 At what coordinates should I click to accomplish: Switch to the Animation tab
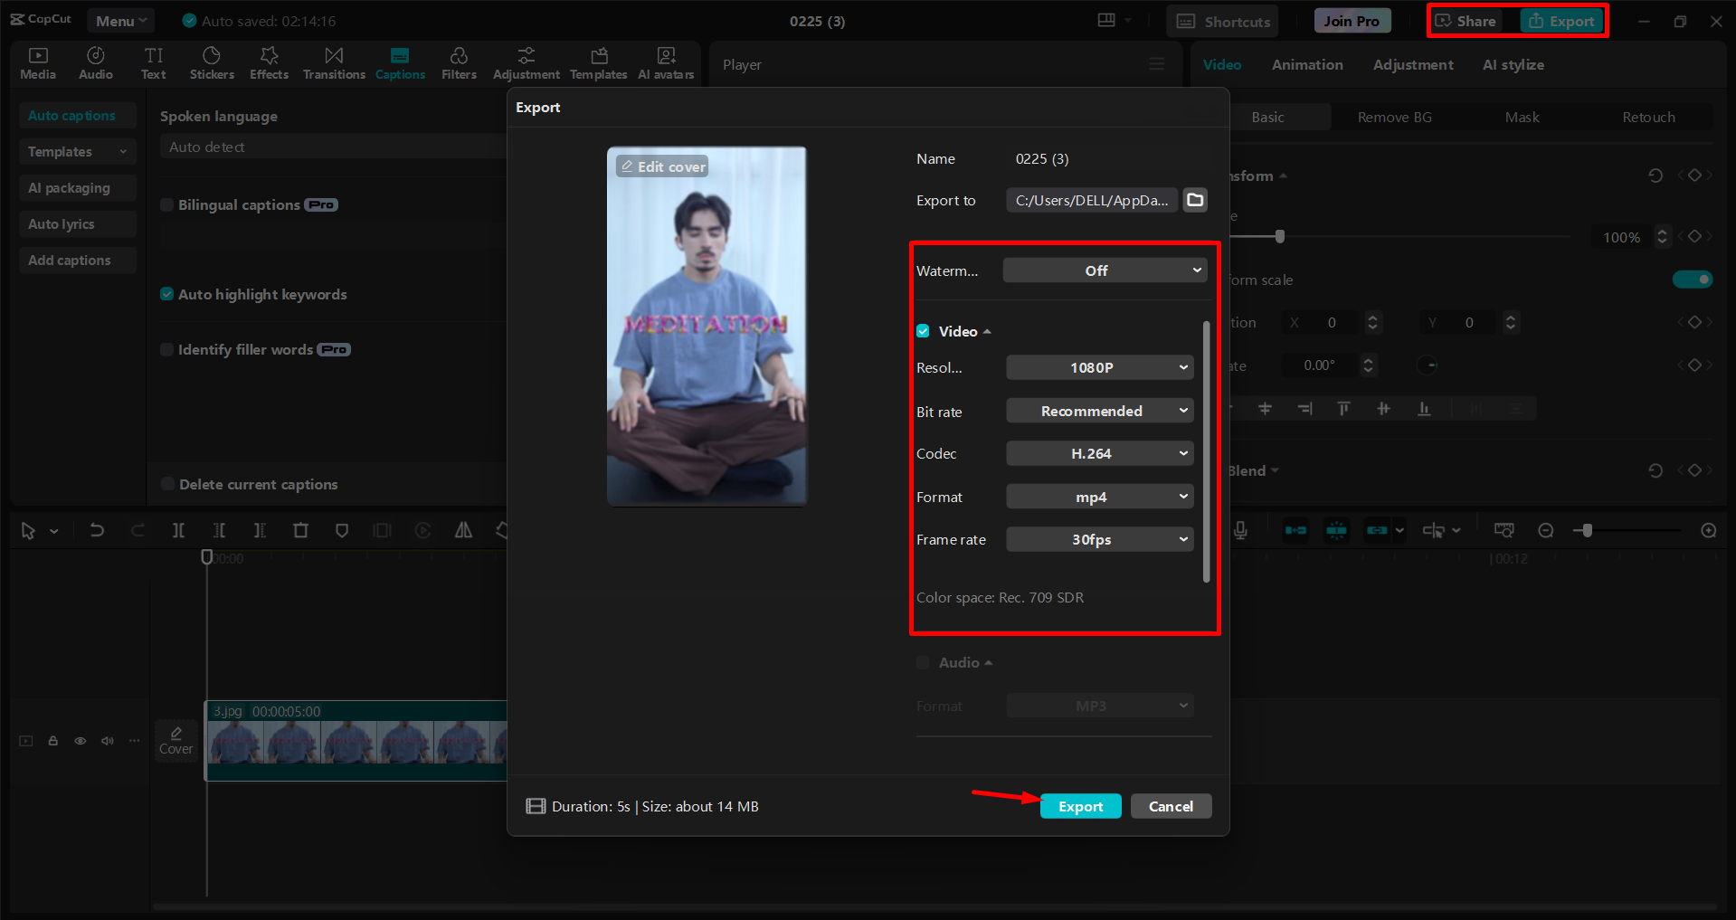(1306, 64)
